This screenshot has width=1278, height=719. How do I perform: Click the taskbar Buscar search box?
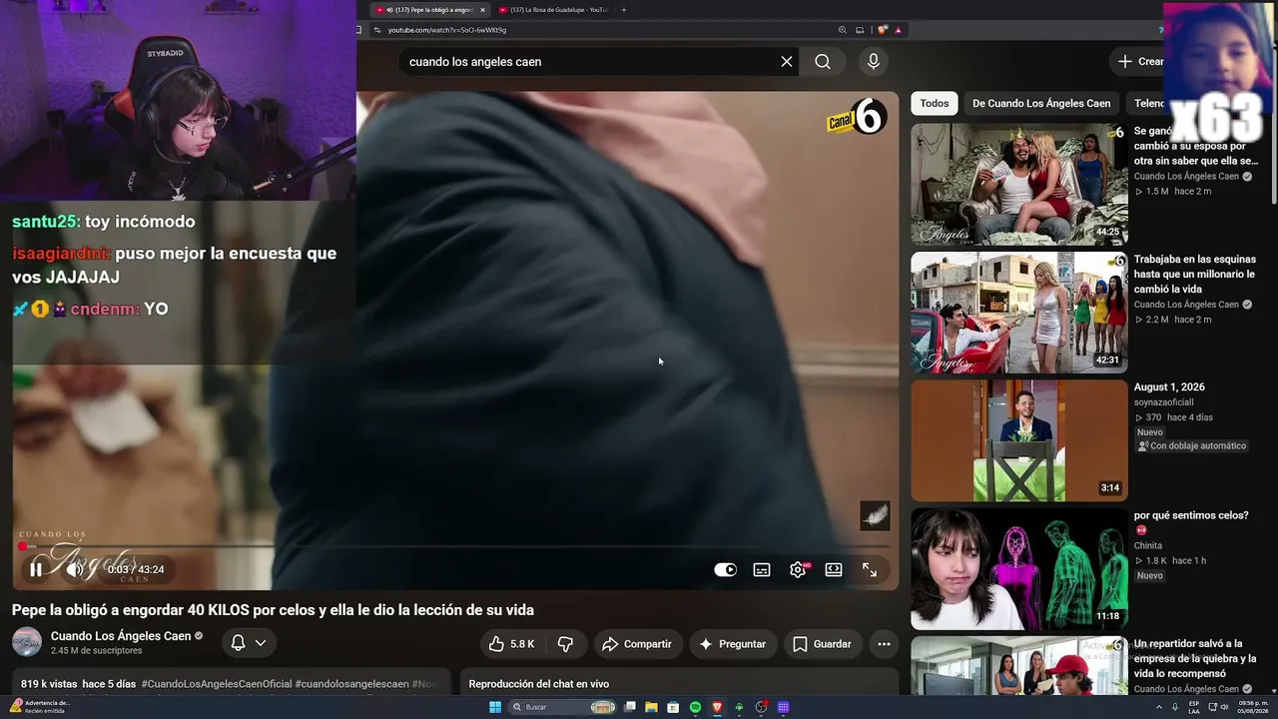click(x=562, y=707)
